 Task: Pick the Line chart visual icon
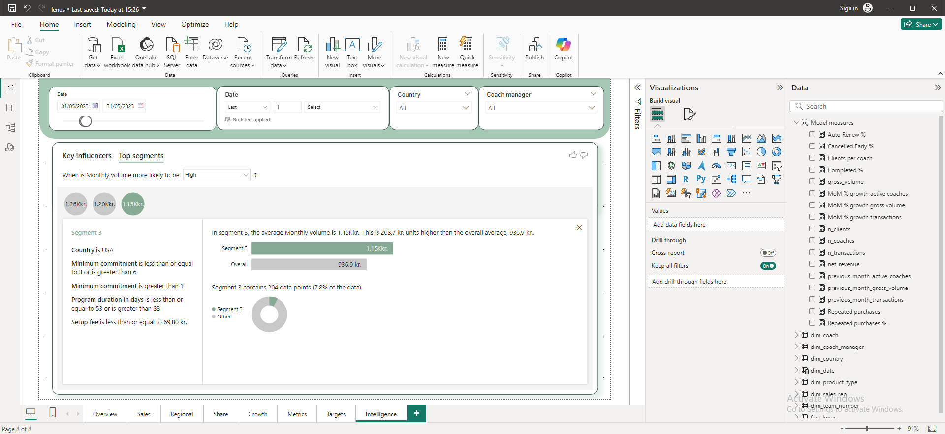[x=747, y=138]
